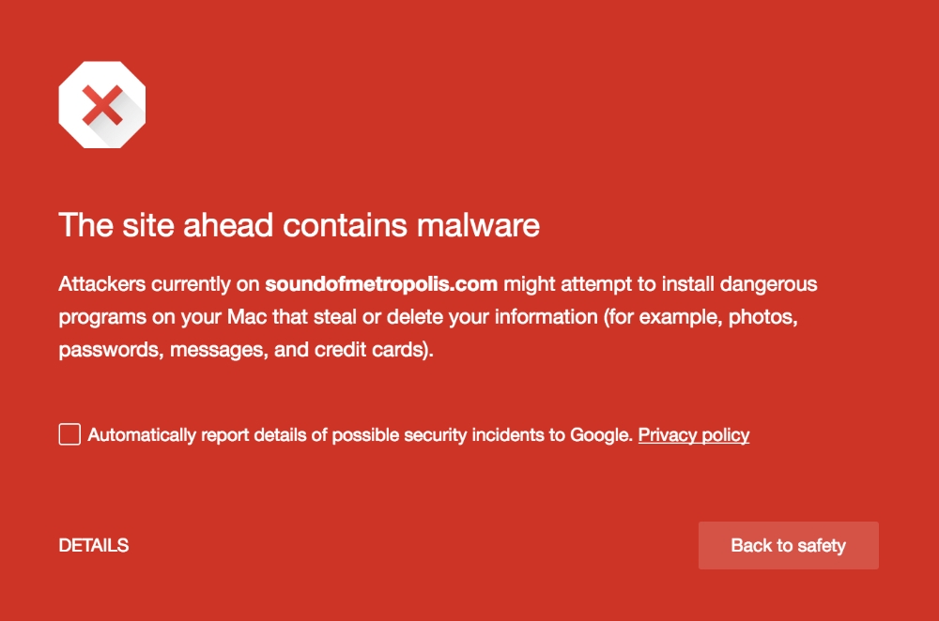Click the word 'Google' in the checkbox label

(x=600, y=435)
